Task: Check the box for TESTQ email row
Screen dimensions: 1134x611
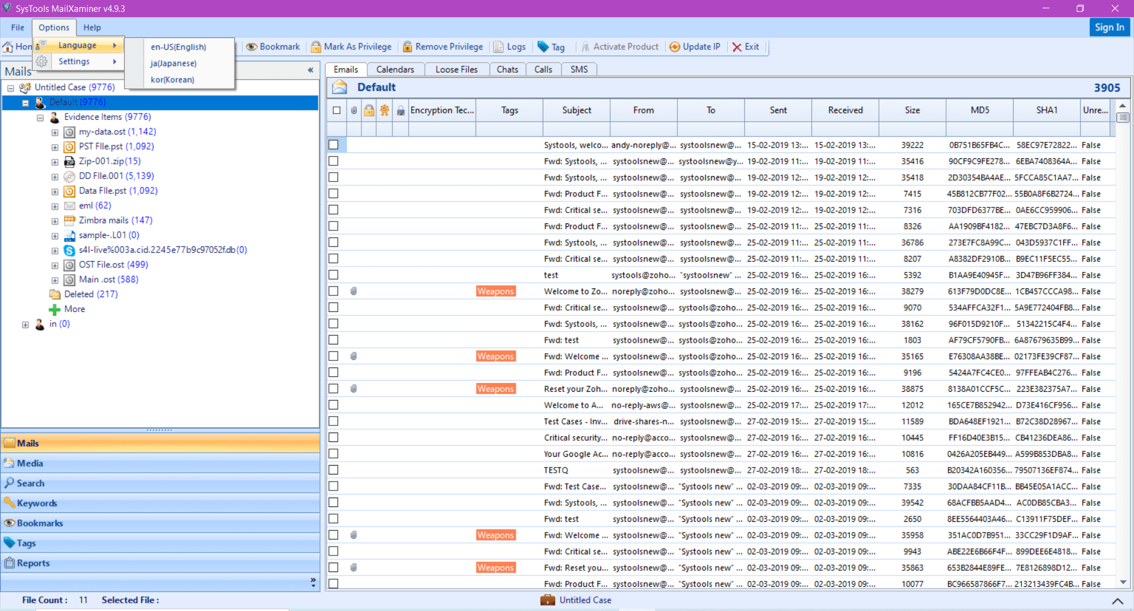Action: [x=334, y=470]
